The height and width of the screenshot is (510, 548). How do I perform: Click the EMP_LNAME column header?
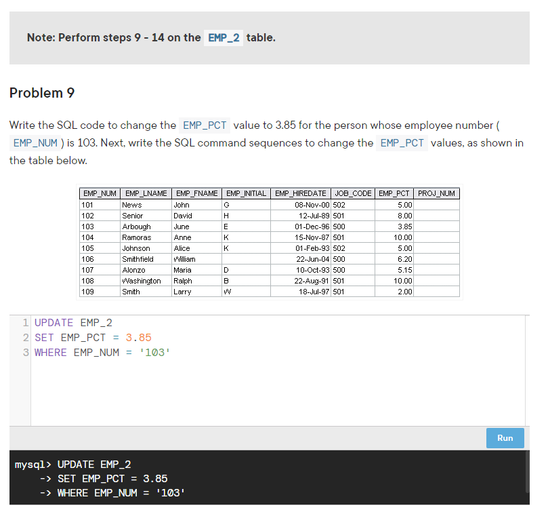click(x=146, y=193)
